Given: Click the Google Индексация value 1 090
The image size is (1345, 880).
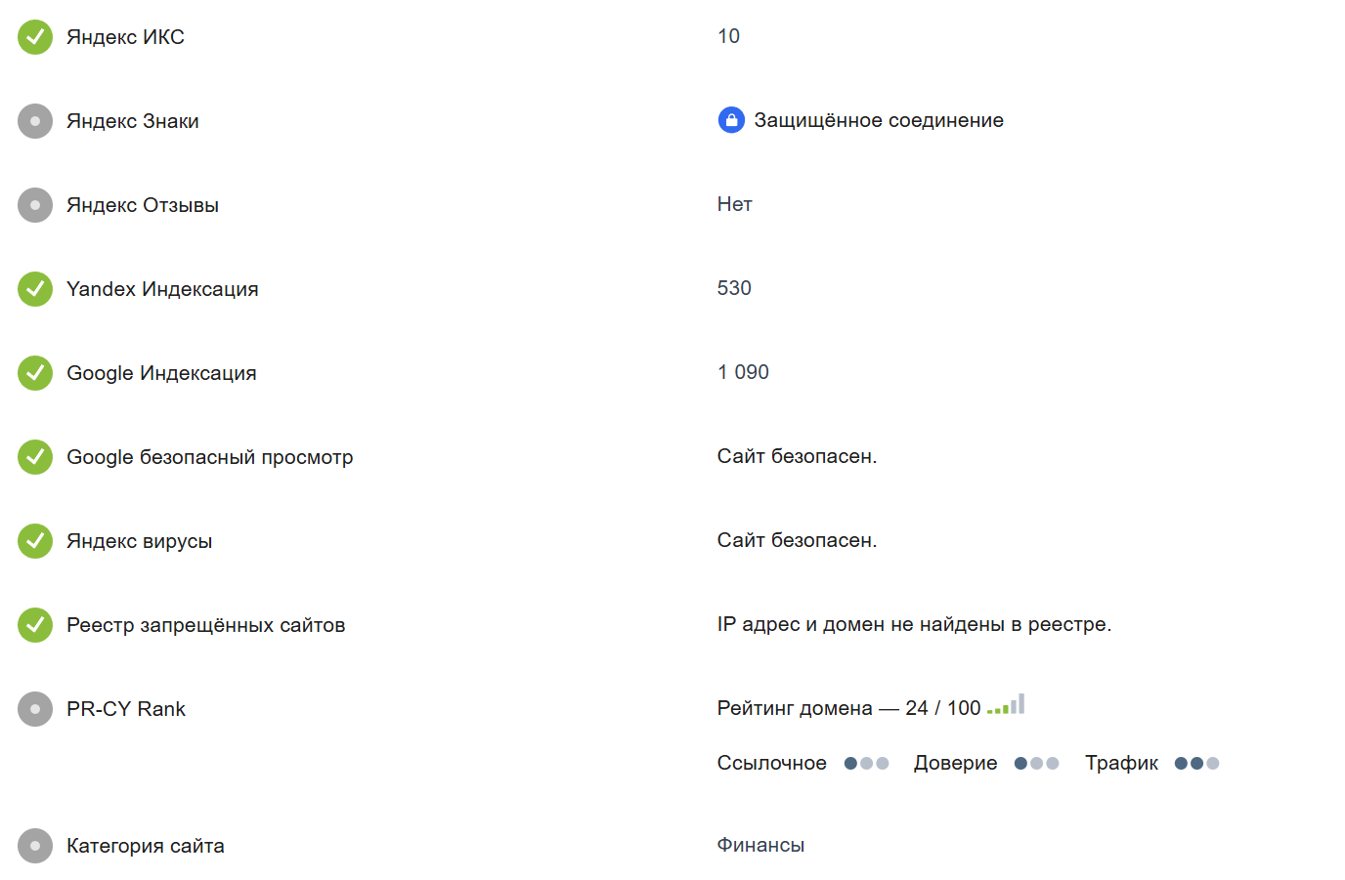Looking at the screenshot, I should (x=743, y=372).
